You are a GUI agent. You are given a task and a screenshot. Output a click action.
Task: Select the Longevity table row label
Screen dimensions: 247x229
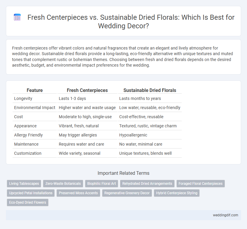pos(23,98)
